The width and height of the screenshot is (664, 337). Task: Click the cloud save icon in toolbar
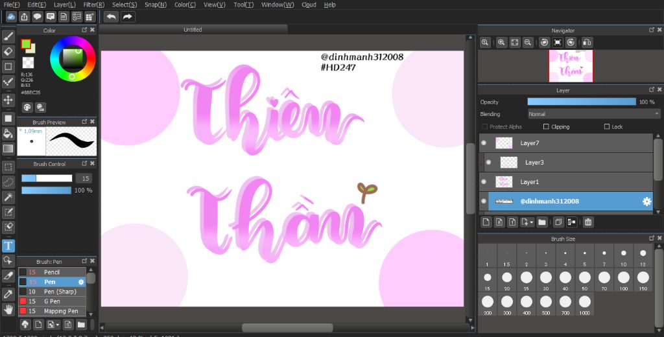[12, 17]
